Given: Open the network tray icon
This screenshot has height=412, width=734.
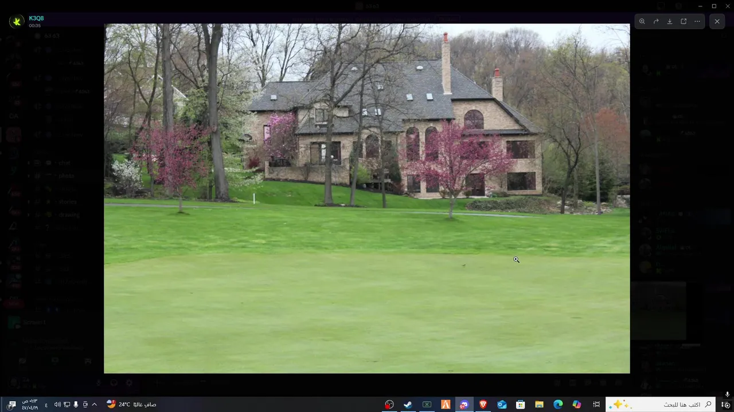Looking at the screenshot, I should tap(67, 405).
